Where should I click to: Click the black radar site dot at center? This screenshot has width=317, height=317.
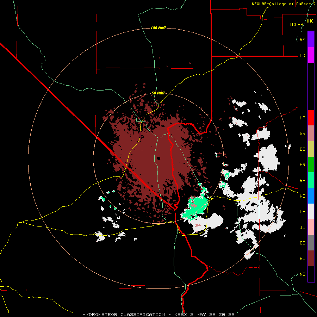click(x=158, y=158)
